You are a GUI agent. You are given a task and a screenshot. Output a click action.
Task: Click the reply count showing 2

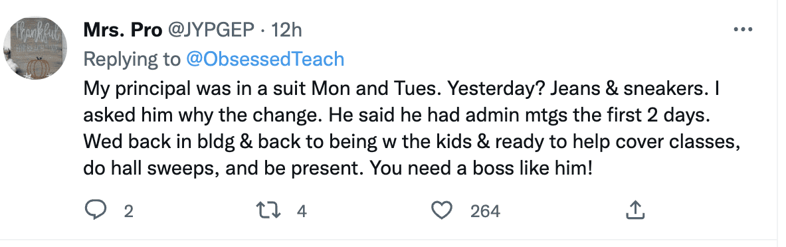pos(128,211)
